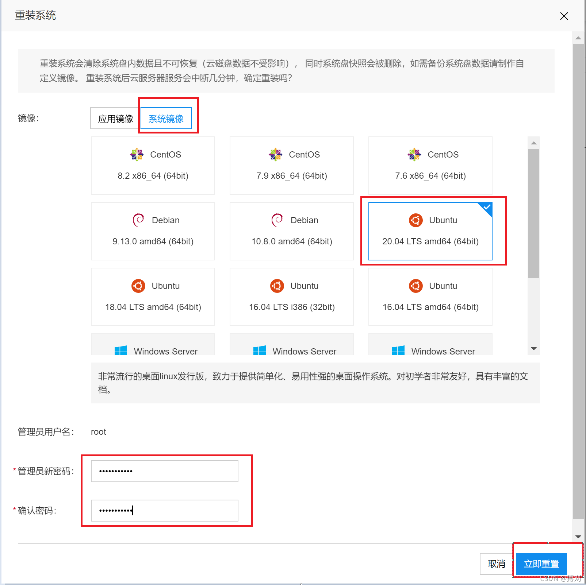The width and height of the screenshot is (586, 585).
Task: Select Debian 10.8.0 amd64 image card
Action: tap(292, 231)
